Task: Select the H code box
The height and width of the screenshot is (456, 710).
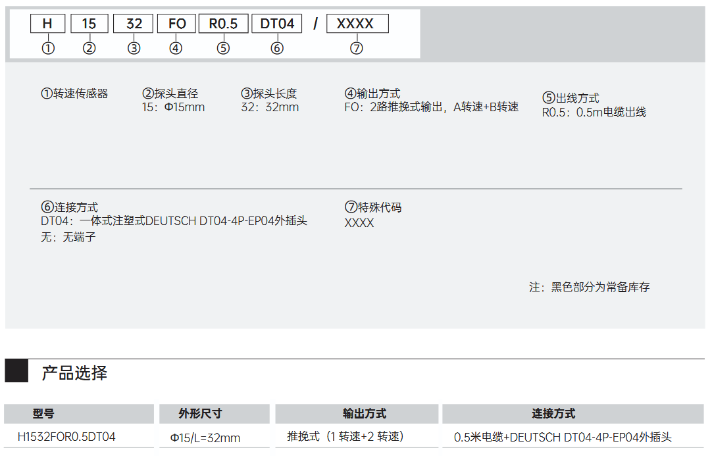Action: pyautogui.click(x=48, y=24)
